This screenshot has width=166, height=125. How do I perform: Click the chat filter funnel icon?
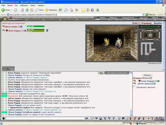[x=96, y=118]
